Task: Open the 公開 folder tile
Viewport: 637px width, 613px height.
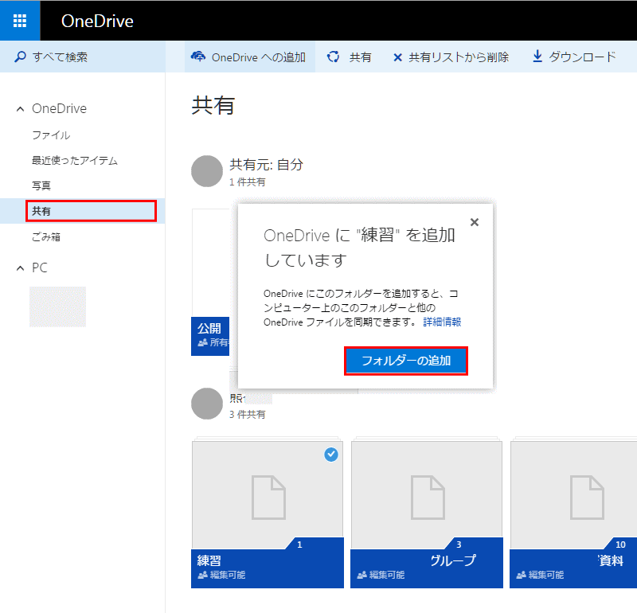Action: [x=210, y=283]
